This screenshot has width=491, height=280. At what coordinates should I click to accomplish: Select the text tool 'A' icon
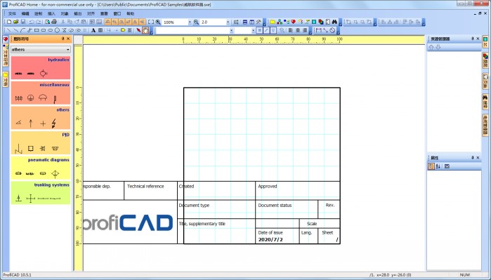pyautogui.click(x=93, y=30)
